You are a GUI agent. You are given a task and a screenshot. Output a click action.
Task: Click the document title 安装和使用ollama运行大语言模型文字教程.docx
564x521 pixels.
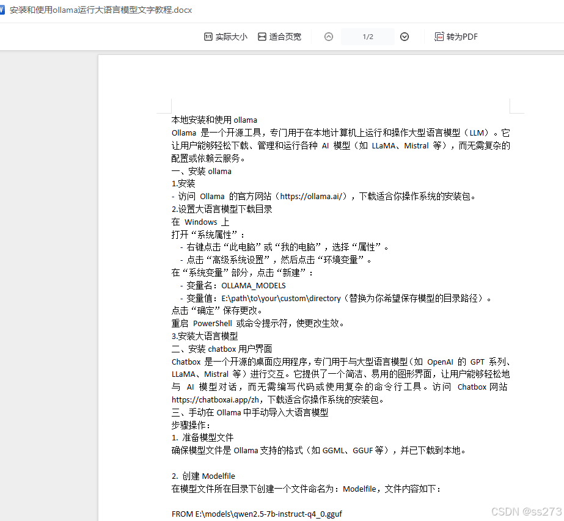coord(101,10)
